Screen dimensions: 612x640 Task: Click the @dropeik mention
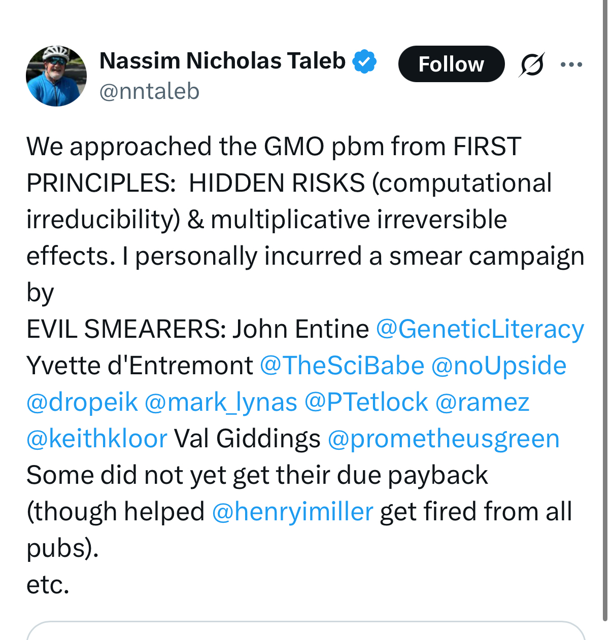pos(82,402)
